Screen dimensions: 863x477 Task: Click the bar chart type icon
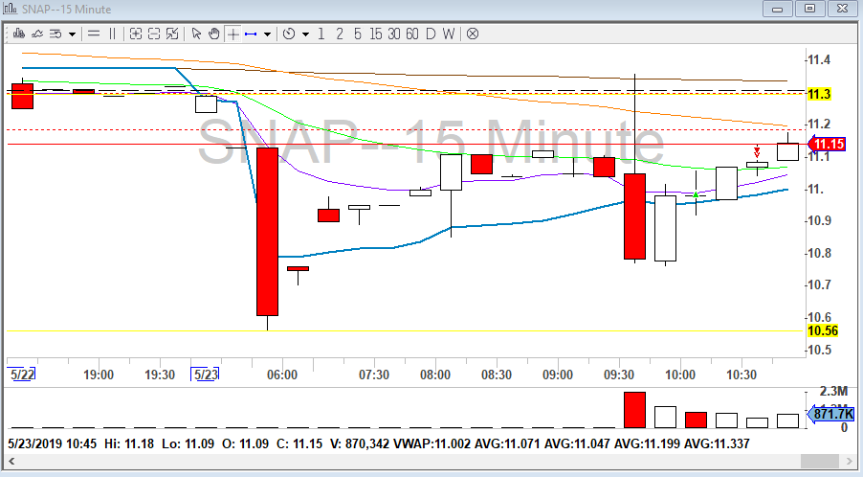pyautogui.click(x=19, y=34)
